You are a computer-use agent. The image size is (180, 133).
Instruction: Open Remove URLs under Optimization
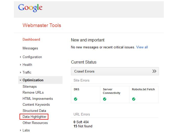point(33,92)
